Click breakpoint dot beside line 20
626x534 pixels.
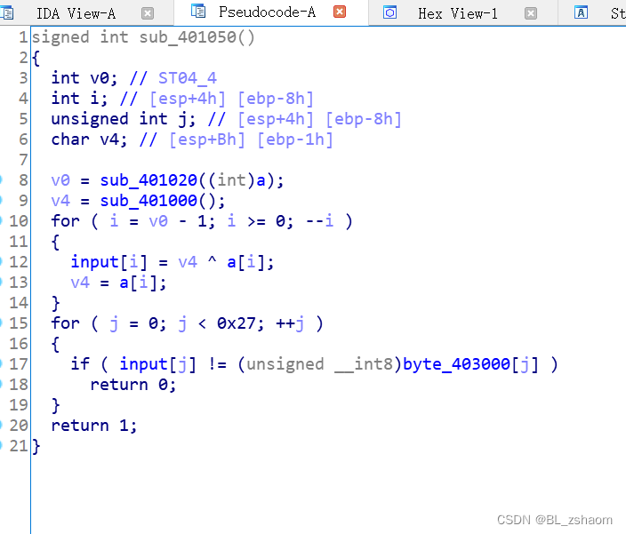tap(1, 426)
